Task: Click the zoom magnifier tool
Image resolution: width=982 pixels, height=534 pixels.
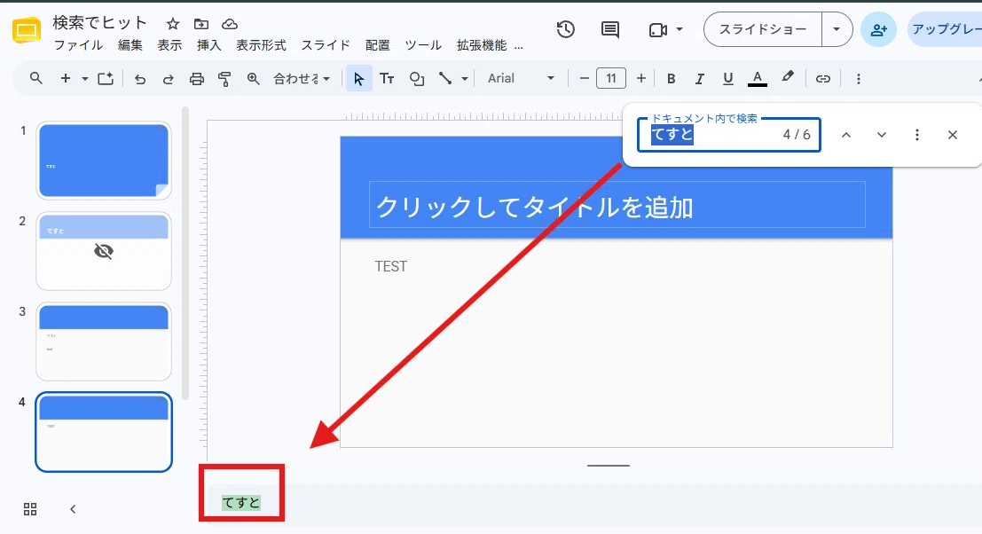Action: (253, 78)
